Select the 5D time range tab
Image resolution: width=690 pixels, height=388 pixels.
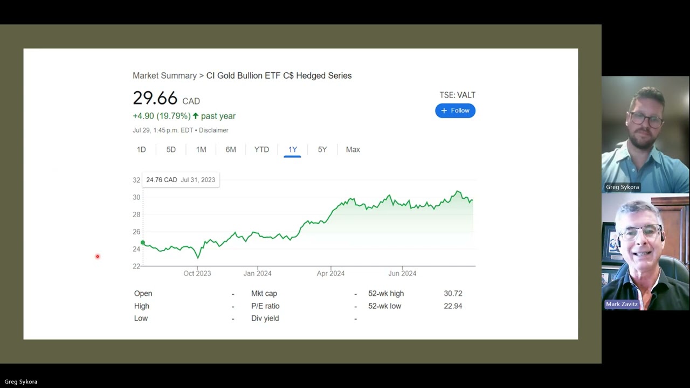pyautogui.click(x=171, y=149)
